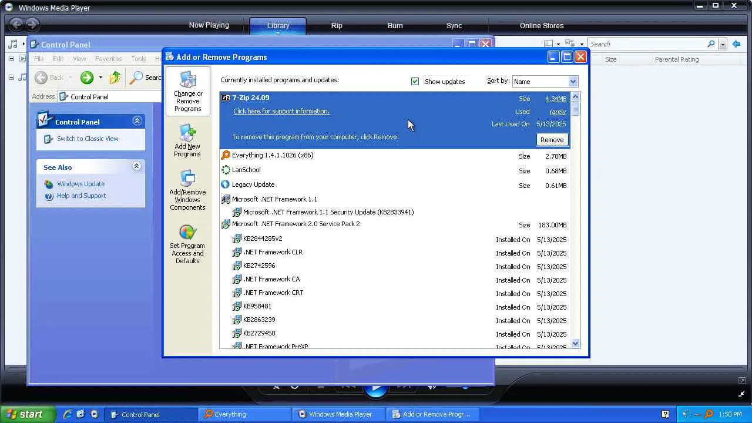Toggle the Show updates checkbox
This screenshot has height=423, width=752.
pyautogui.click(x=415, y=82)
